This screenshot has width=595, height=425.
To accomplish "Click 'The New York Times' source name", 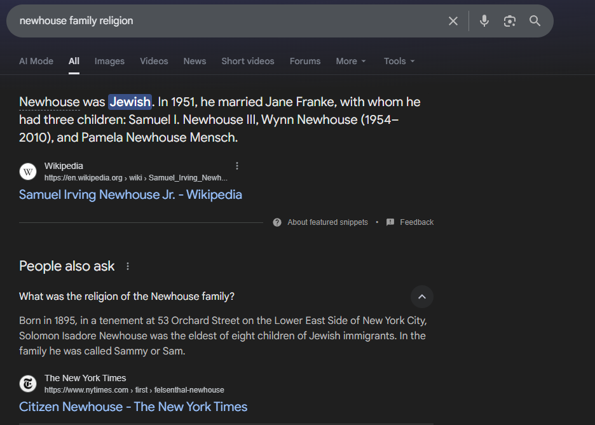I will tap(85, 378).
